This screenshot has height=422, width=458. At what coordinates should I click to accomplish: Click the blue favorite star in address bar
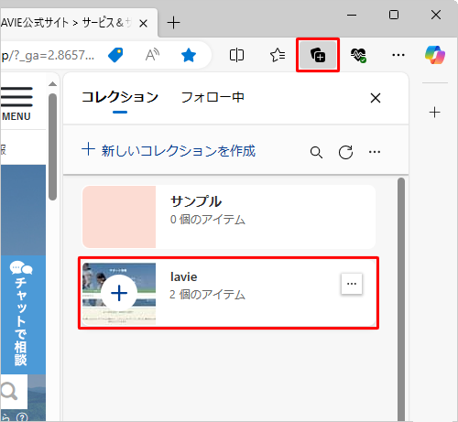(x=189, y=55)
